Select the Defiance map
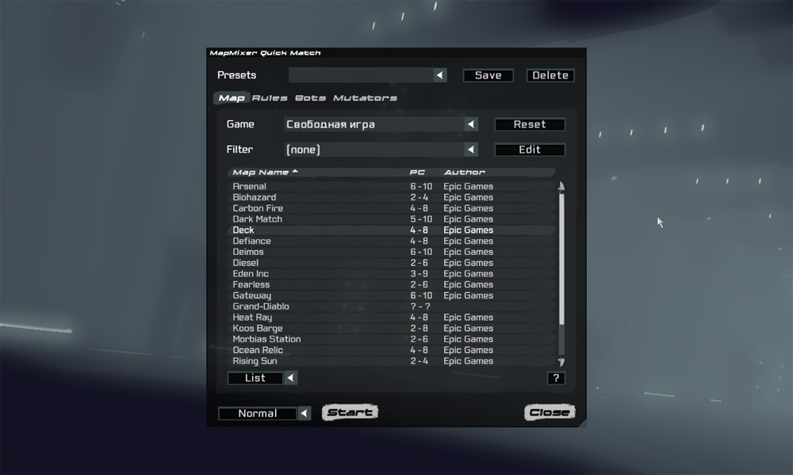Image resolution: width=793 pixels, height=475 pixels. click(392, 241)
